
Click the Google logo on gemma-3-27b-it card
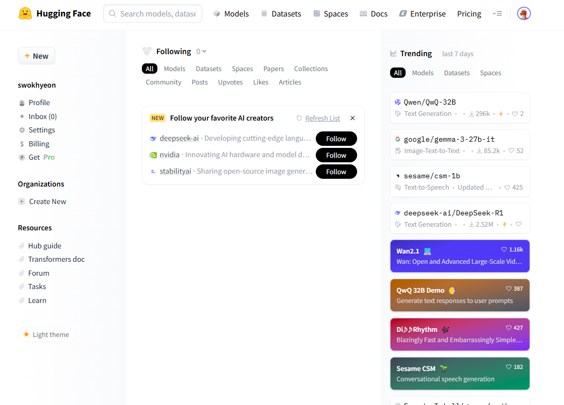click(x=398, y=139)
